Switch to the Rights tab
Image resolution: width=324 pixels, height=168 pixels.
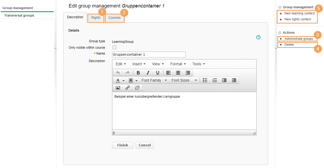point(96,18)
